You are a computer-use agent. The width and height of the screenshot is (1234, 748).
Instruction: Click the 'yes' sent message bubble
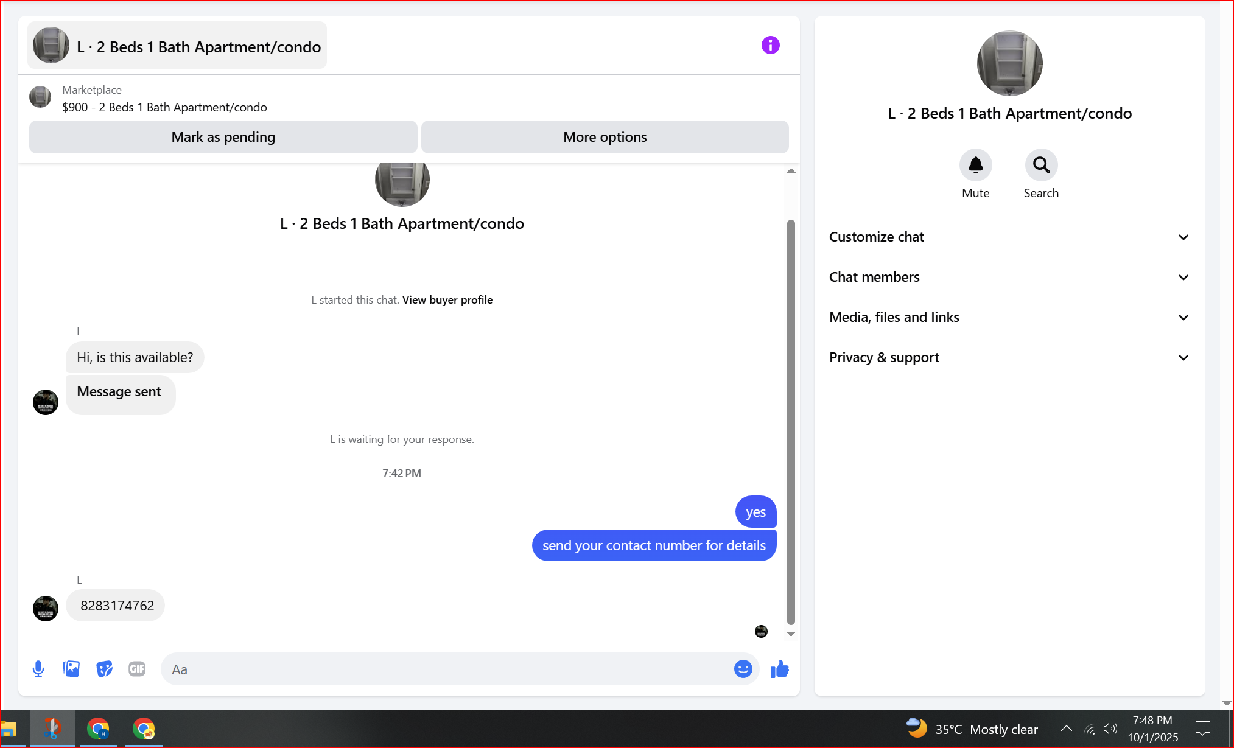755,512
